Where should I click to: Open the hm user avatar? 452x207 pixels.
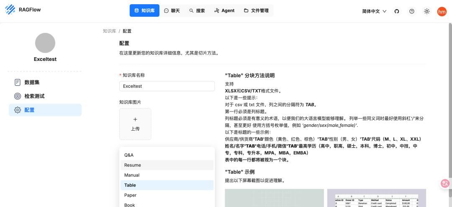(442, 11)
